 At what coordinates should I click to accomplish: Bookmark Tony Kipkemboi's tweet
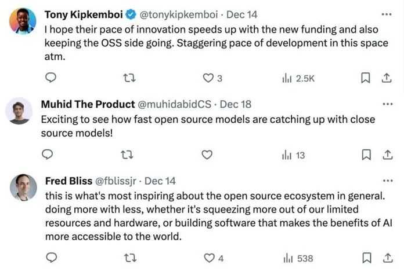click(366, 78)
